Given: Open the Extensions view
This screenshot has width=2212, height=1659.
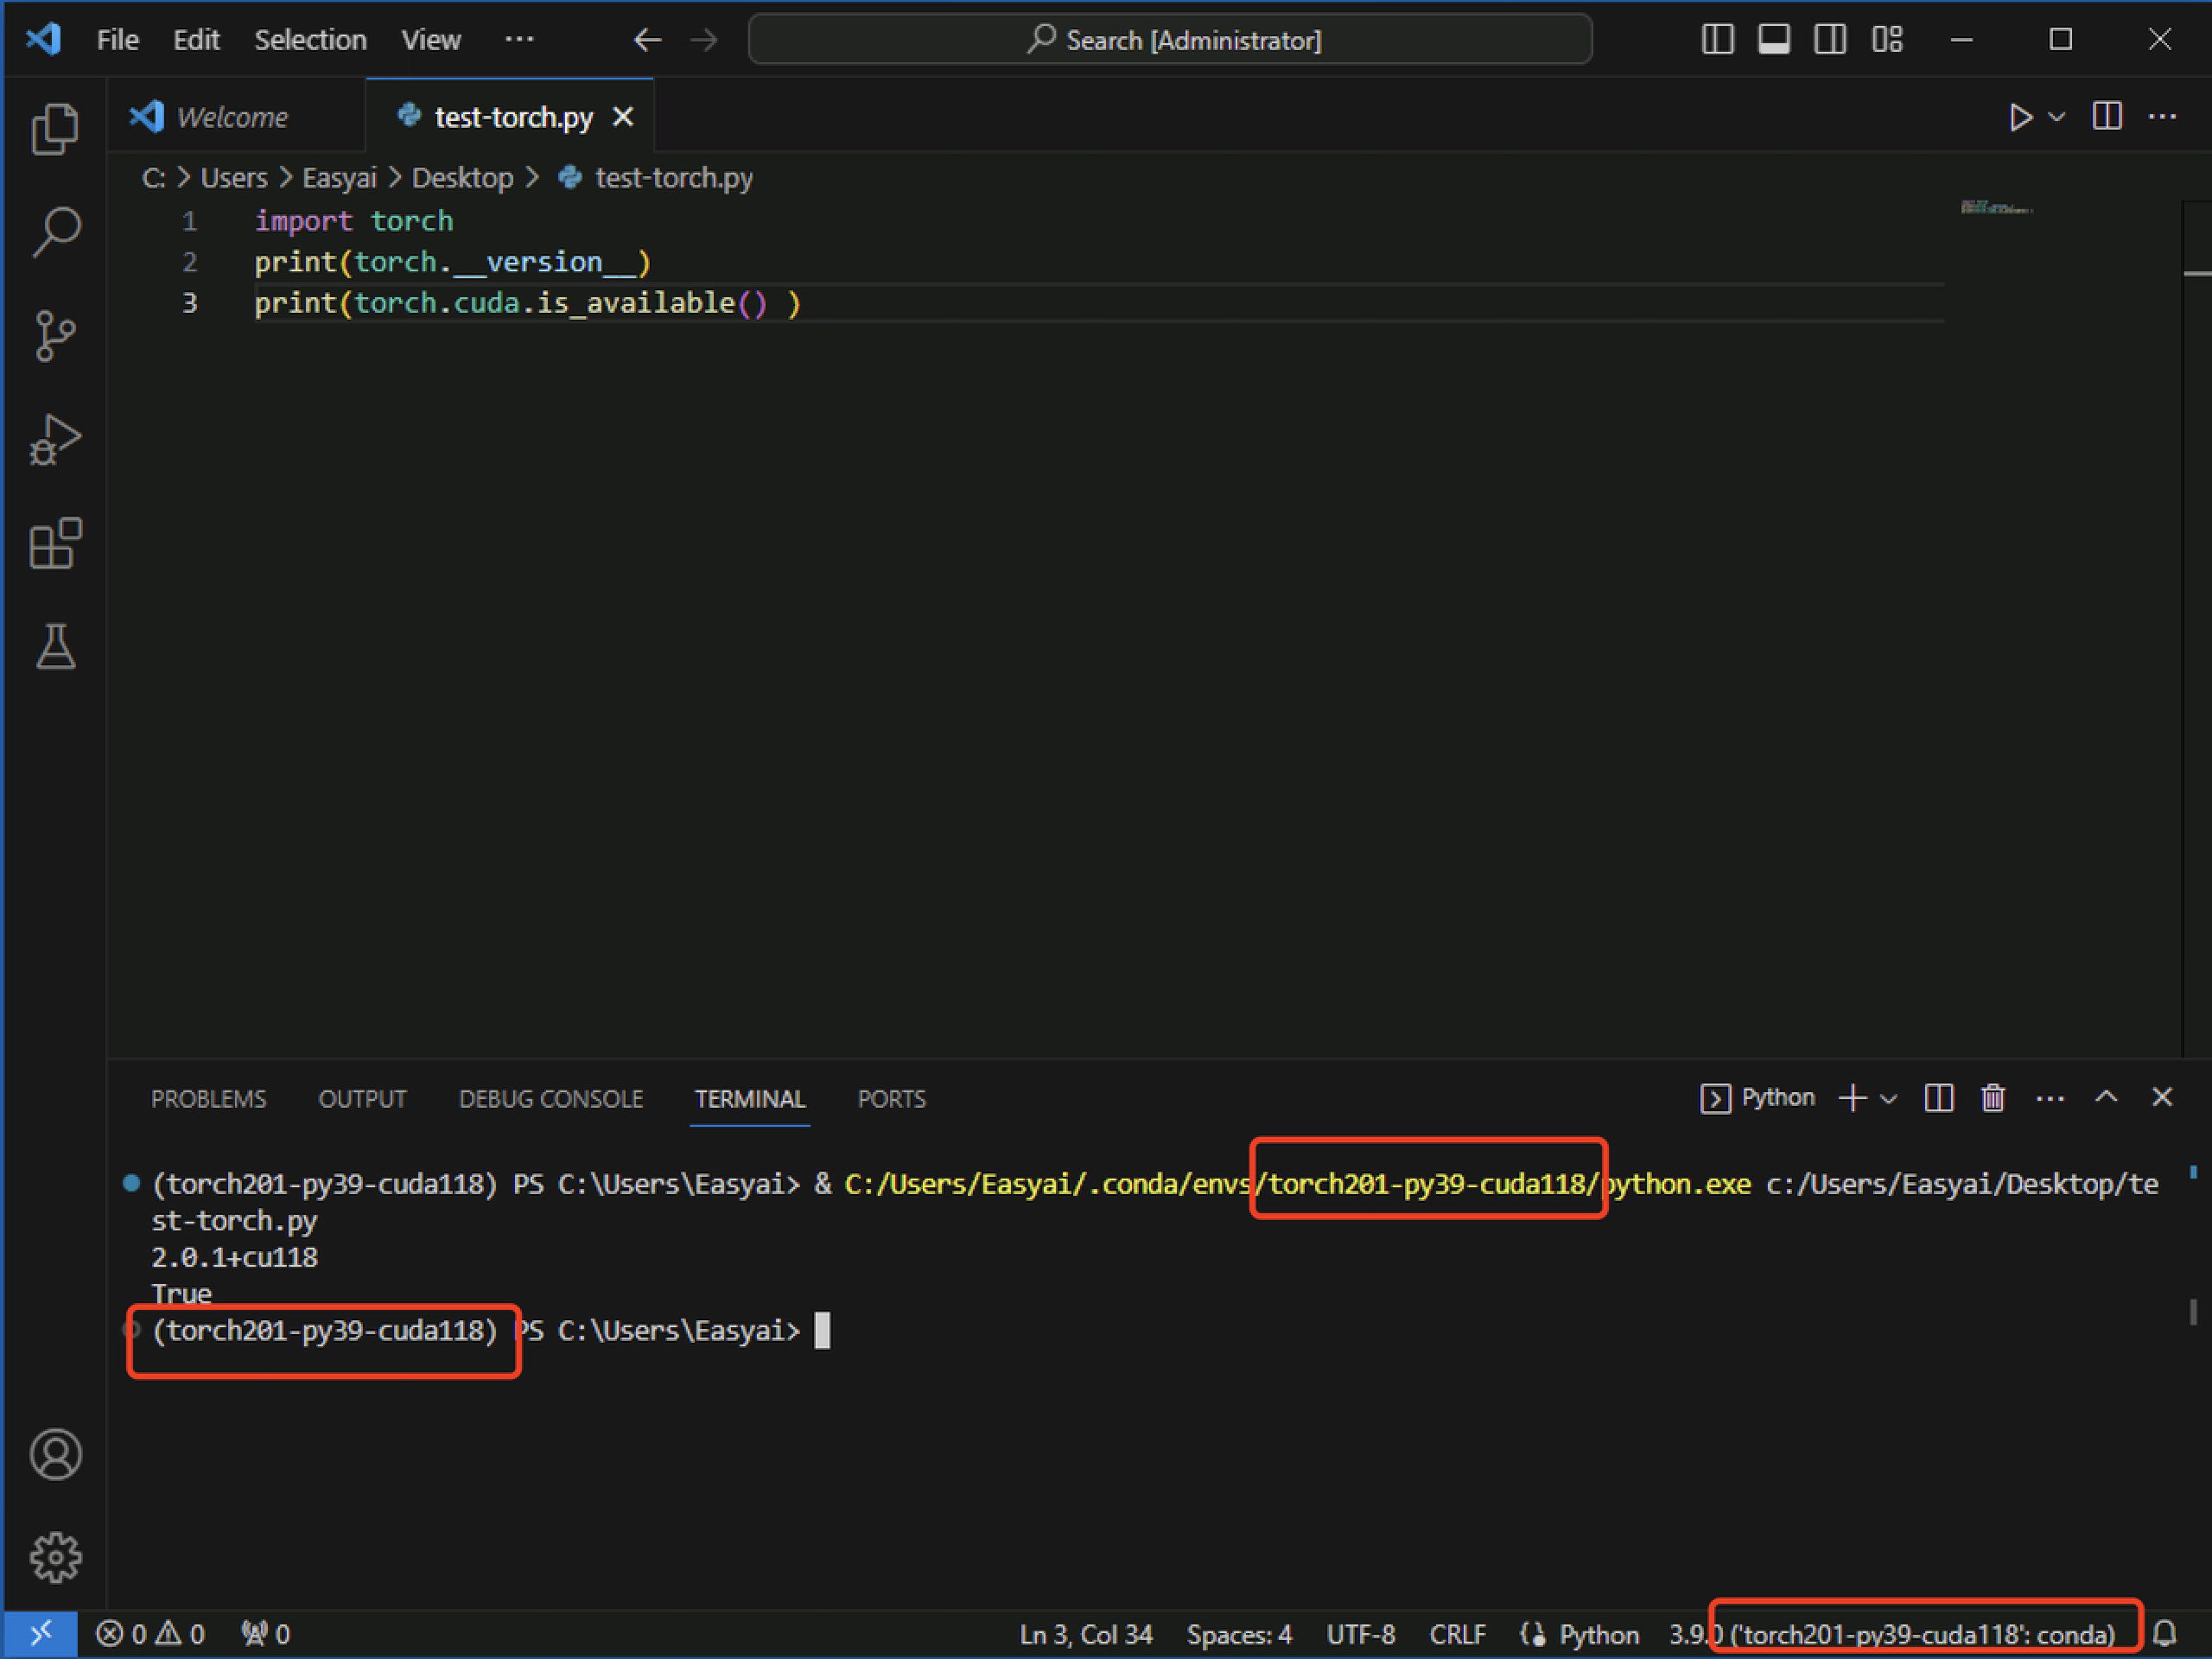Looking at the screenshot, I should [x=55, y=543].
